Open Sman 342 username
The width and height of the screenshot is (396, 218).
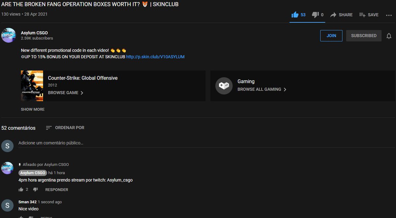(27, 202)
